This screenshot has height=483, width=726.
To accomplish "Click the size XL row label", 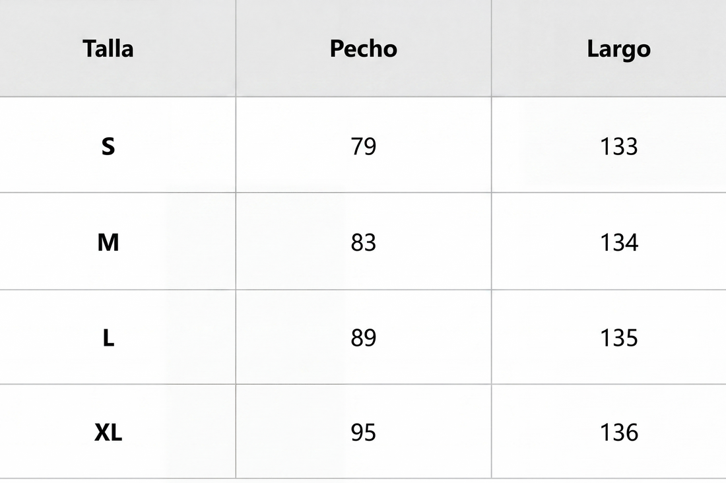I will [108, 433].
